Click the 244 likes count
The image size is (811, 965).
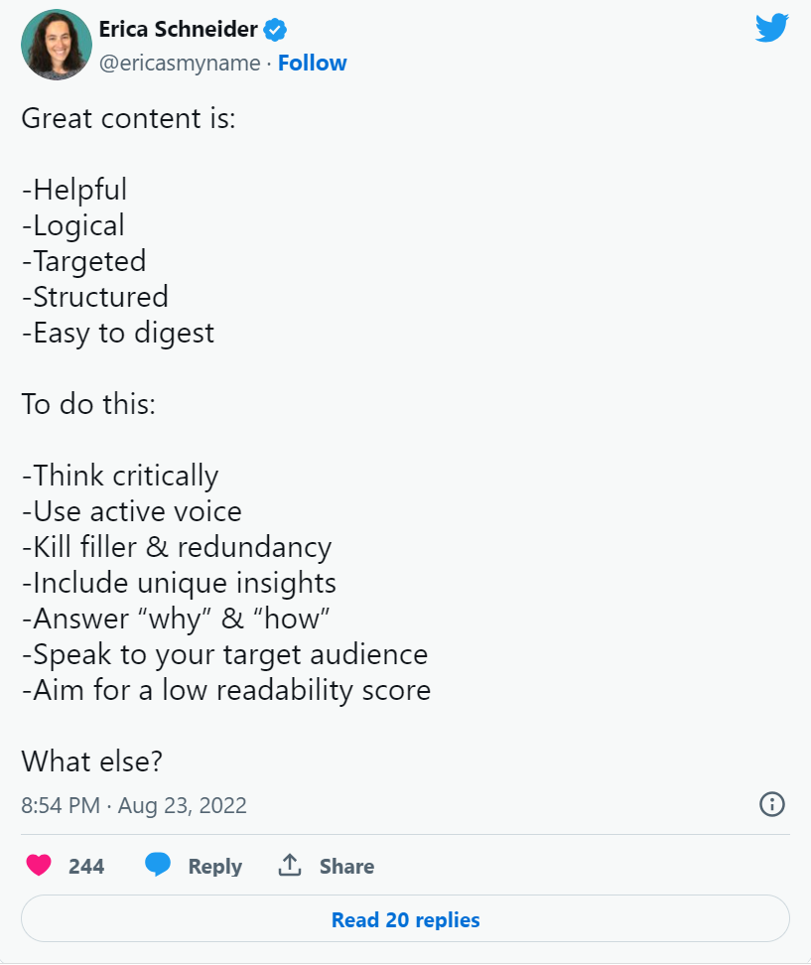[86, 866]
